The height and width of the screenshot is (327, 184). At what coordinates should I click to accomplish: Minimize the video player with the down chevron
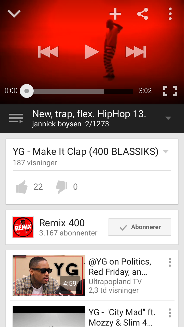point(14,14)
